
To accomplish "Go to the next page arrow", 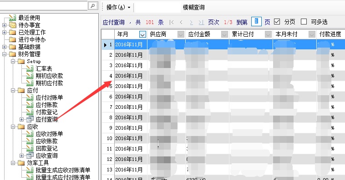I will click(191, 22).
